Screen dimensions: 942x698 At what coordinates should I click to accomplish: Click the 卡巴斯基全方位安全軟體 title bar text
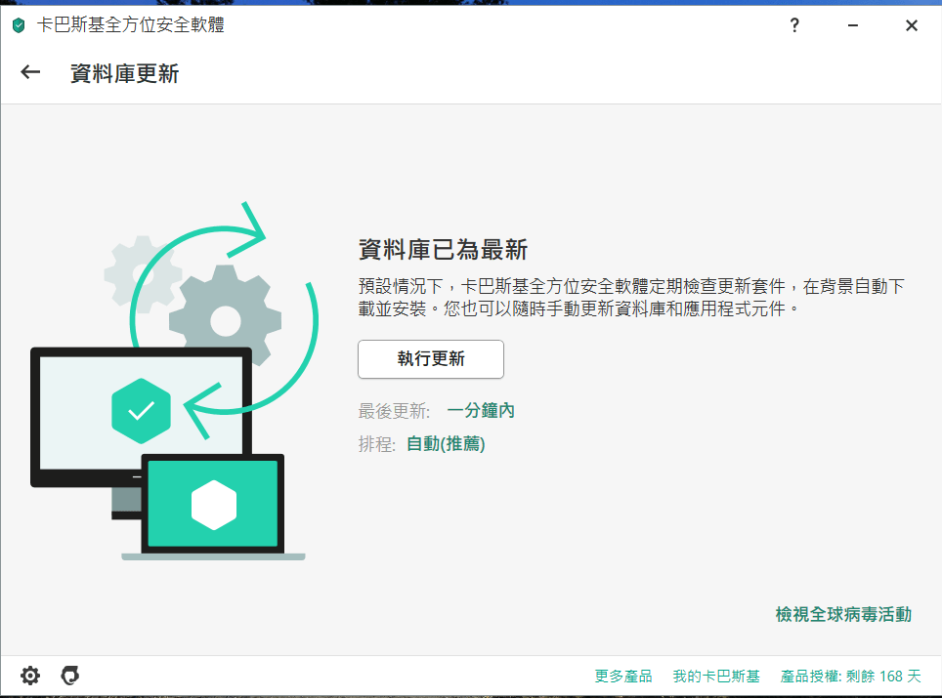(131, 26)
